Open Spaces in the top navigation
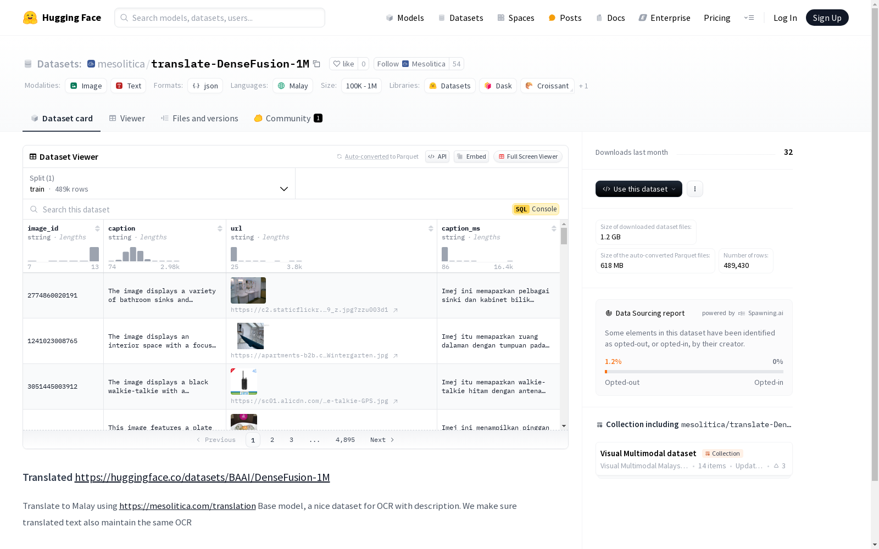The height and width of the screenshot is (549, 879). point(516,18)
